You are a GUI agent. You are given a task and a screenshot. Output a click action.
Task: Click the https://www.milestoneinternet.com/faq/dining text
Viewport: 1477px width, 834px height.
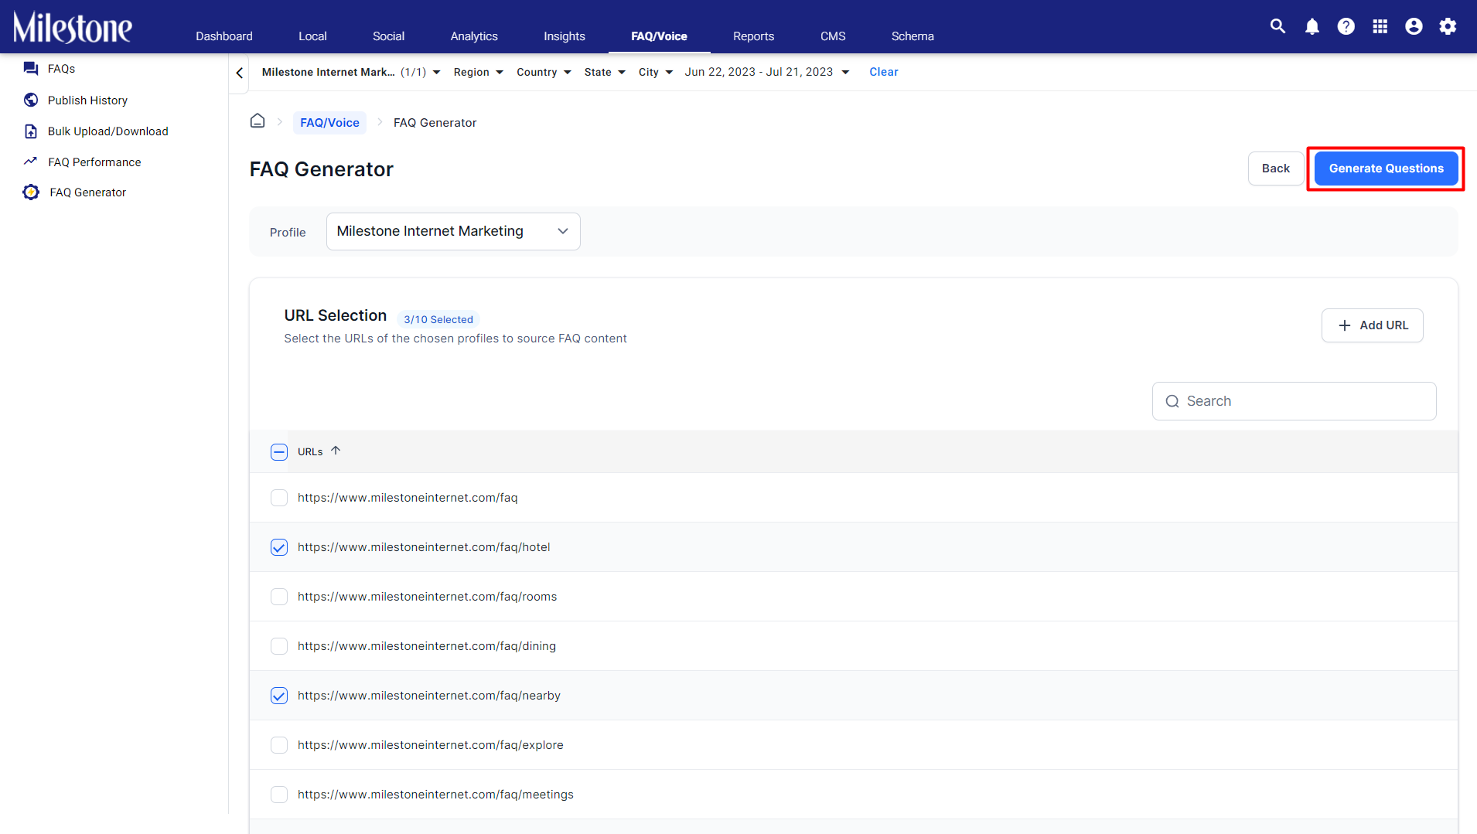tap(426, 646)
